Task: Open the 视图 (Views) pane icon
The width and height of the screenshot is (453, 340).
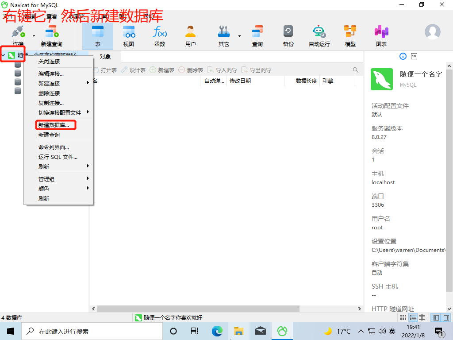Action: point(128,35)
